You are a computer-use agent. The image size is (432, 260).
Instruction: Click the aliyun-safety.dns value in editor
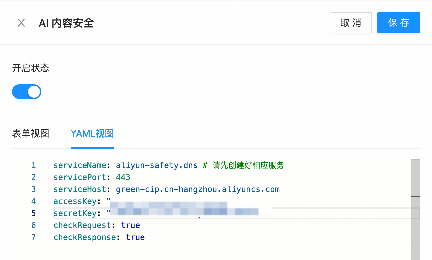pos(157,165)
